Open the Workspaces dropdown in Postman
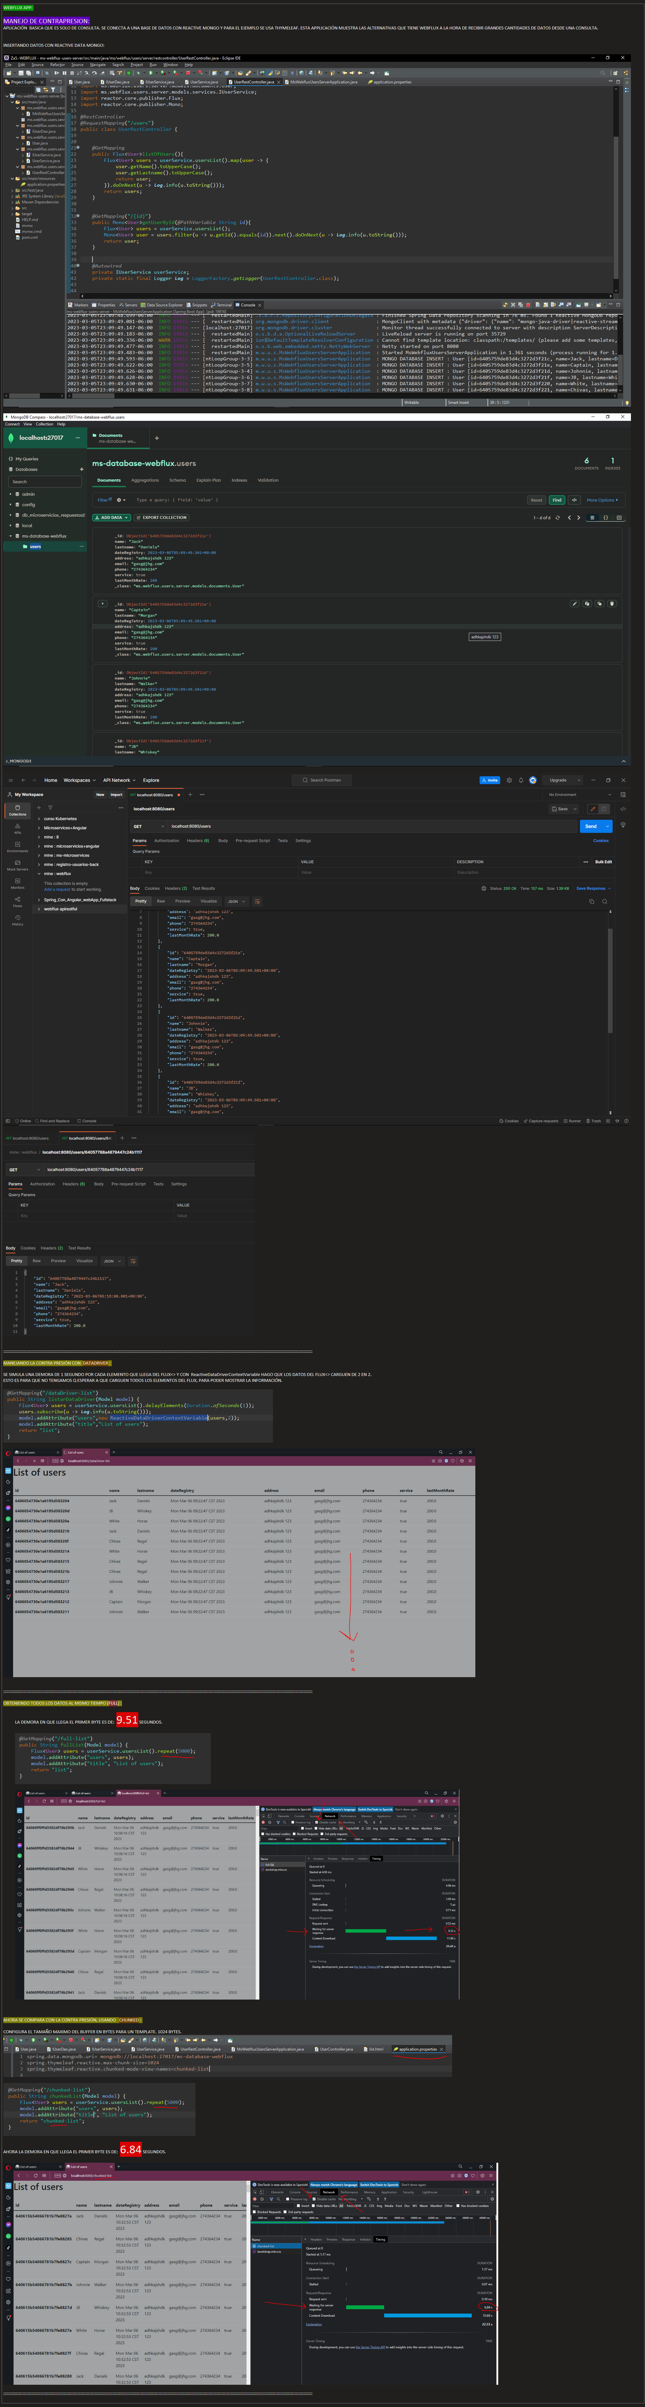The height and width of the screenshot is (2407, 645). click(79, 780)
